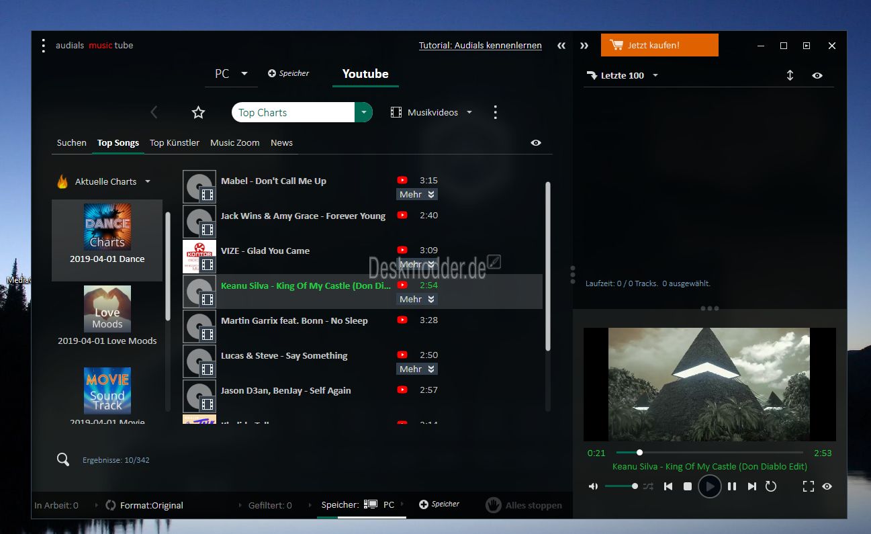Click the collapse-left double arrow icon
Image resolution: width=871 pixels, height=534 pixels.
click(x=561, y=46)
